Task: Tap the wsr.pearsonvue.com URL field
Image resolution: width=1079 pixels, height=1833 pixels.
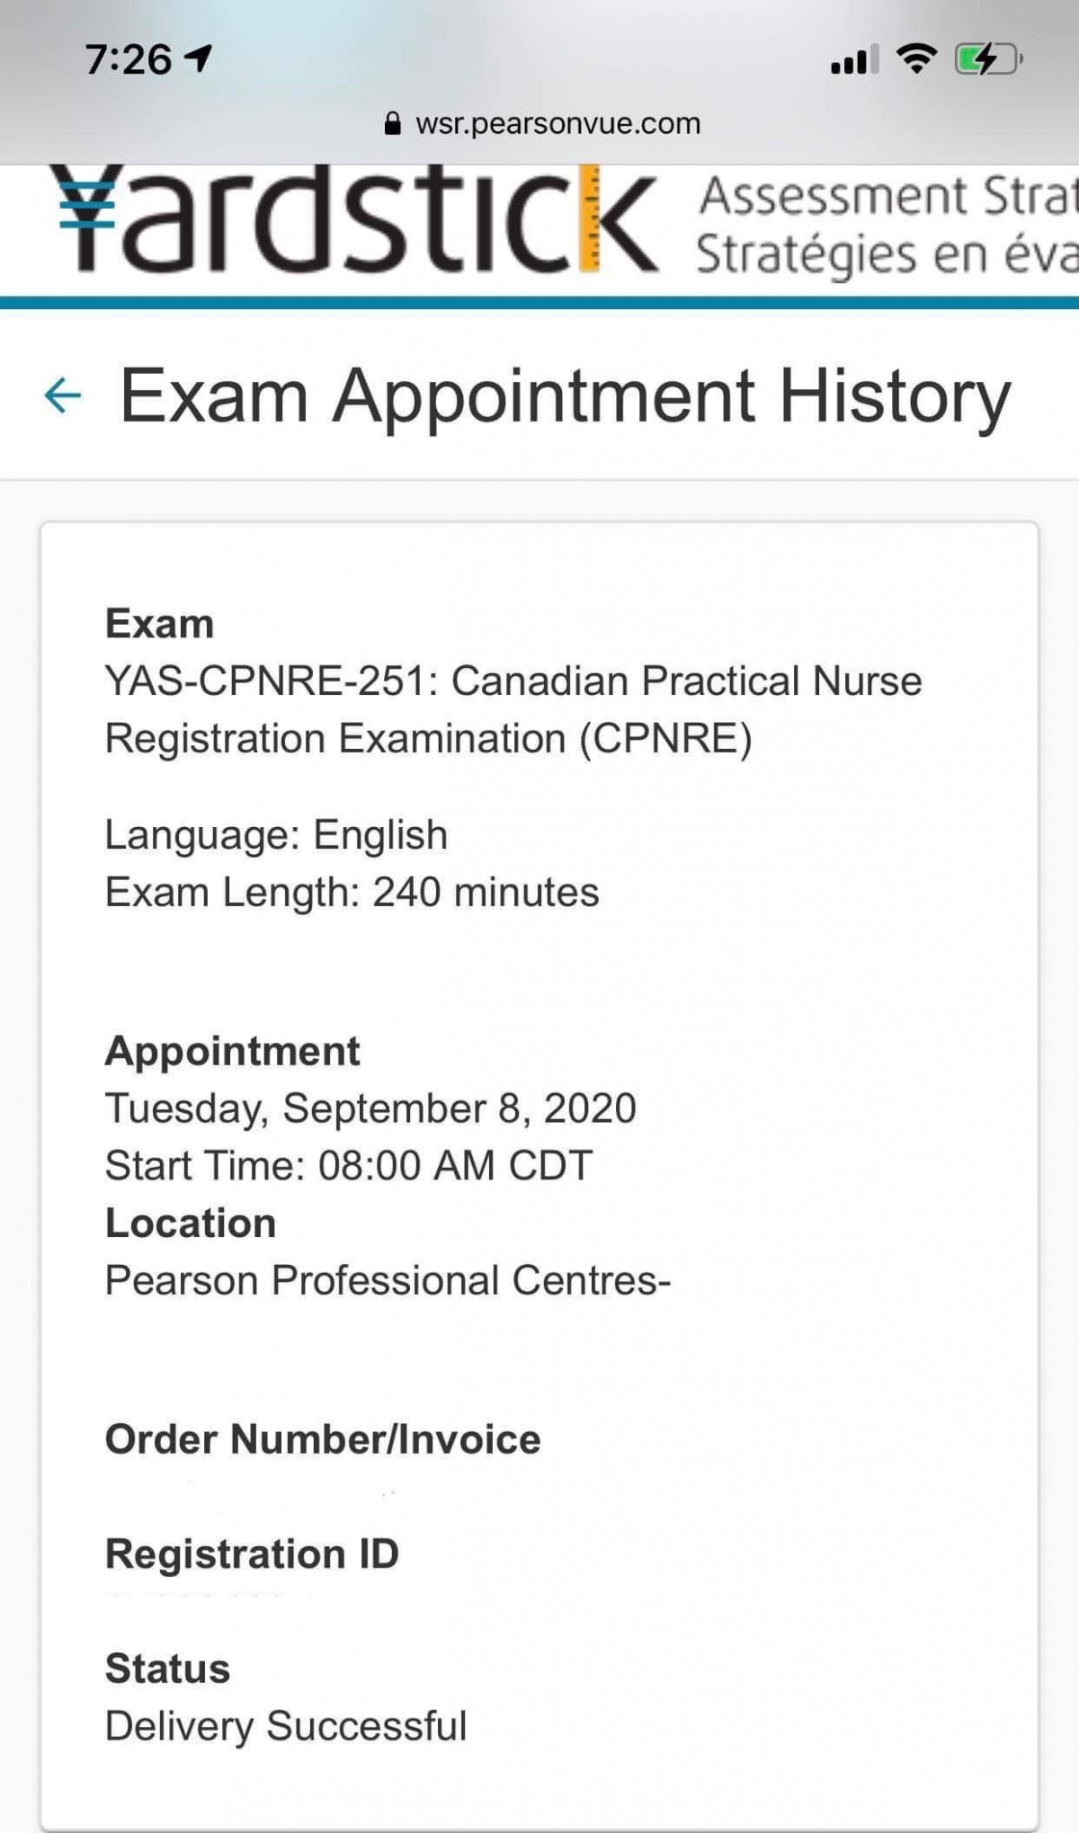Action: click(541, 123)
